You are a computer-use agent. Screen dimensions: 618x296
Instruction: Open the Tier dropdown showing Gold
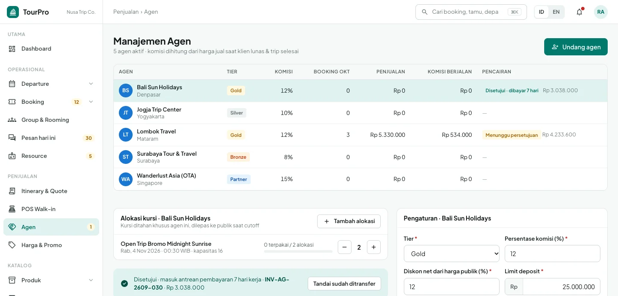tap(451, 254)
